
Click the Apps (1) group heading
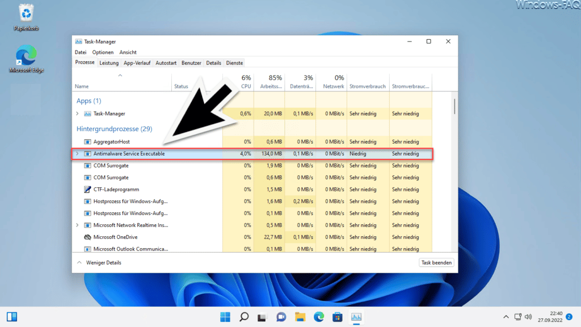89,101
